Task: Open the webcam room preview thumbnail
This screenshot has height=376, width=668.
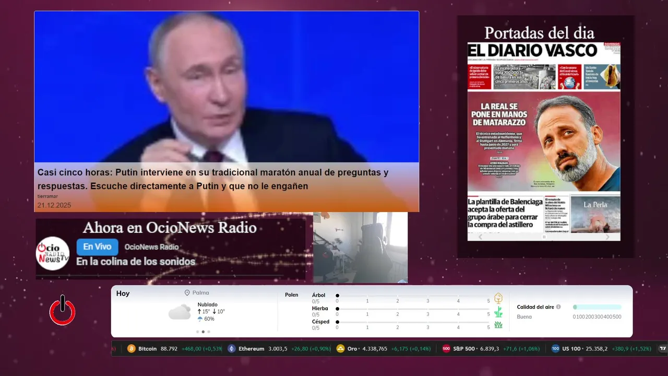Action: [360, 248]
